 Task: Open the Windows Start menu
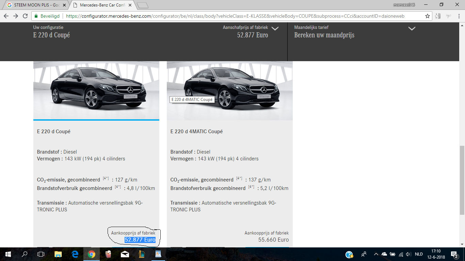pyautogui.click(x=8, y=254)
